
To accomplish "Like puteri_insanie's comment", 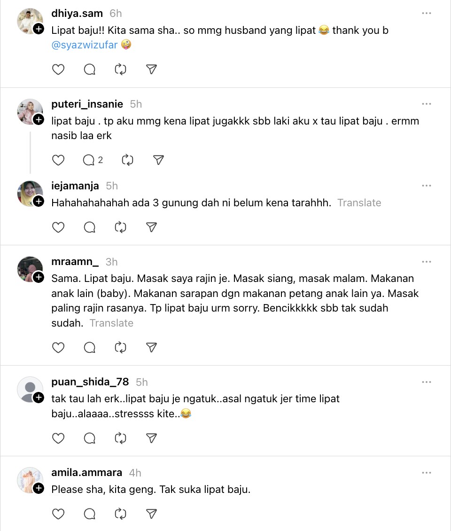I will (58, 160).
